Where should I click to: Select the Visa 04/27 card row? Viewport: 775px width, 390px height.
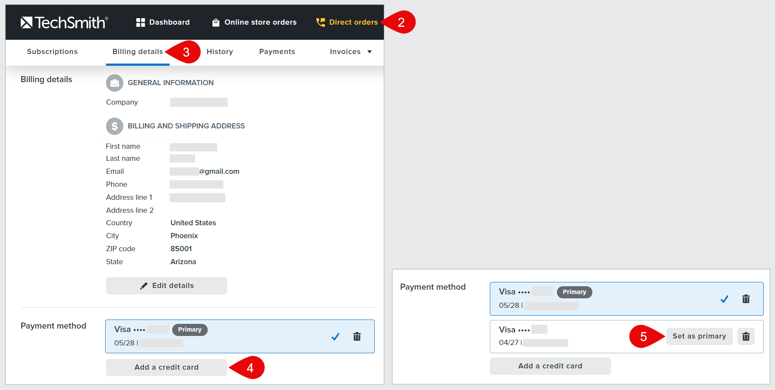[x=627, y=336]
